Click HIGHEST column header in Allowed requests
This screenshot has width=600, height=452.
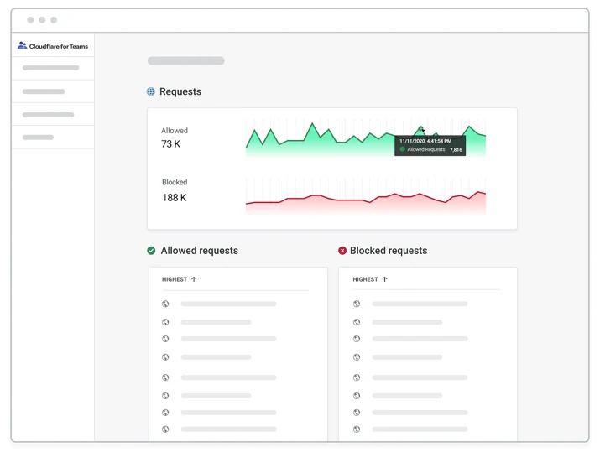174,279
